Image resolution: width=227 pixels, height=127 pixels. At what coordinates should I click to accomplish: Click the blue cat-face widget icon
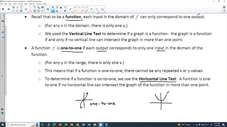(x=43, y=7)
